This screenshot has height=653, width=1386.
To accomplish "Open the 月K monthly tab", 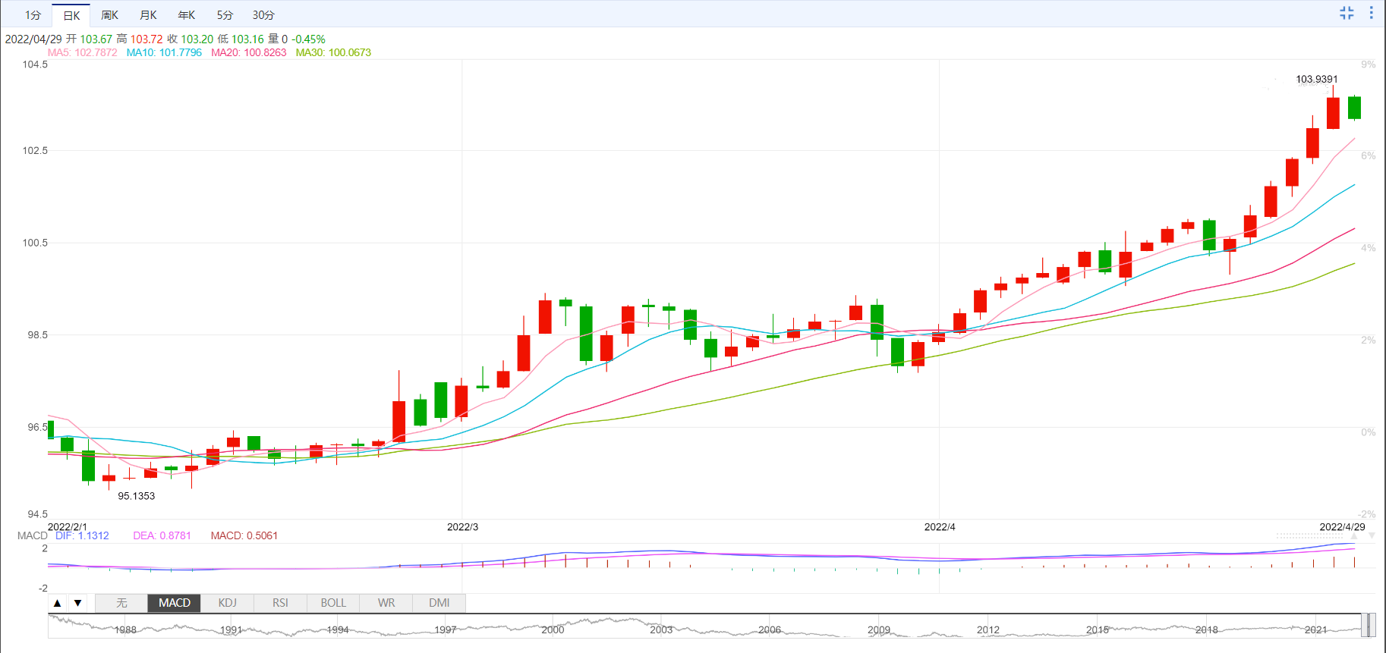I will click(148, 15).
